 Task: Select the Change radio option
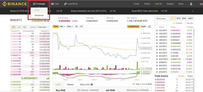click(x=174, y=23)
